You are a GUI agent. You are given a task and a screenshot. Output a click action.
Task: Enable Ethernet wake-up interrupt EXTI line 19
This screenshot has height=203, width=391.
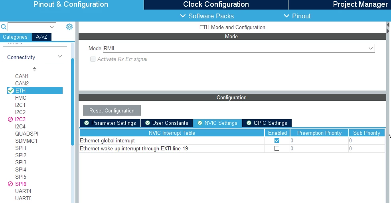(x=277, y=148)
